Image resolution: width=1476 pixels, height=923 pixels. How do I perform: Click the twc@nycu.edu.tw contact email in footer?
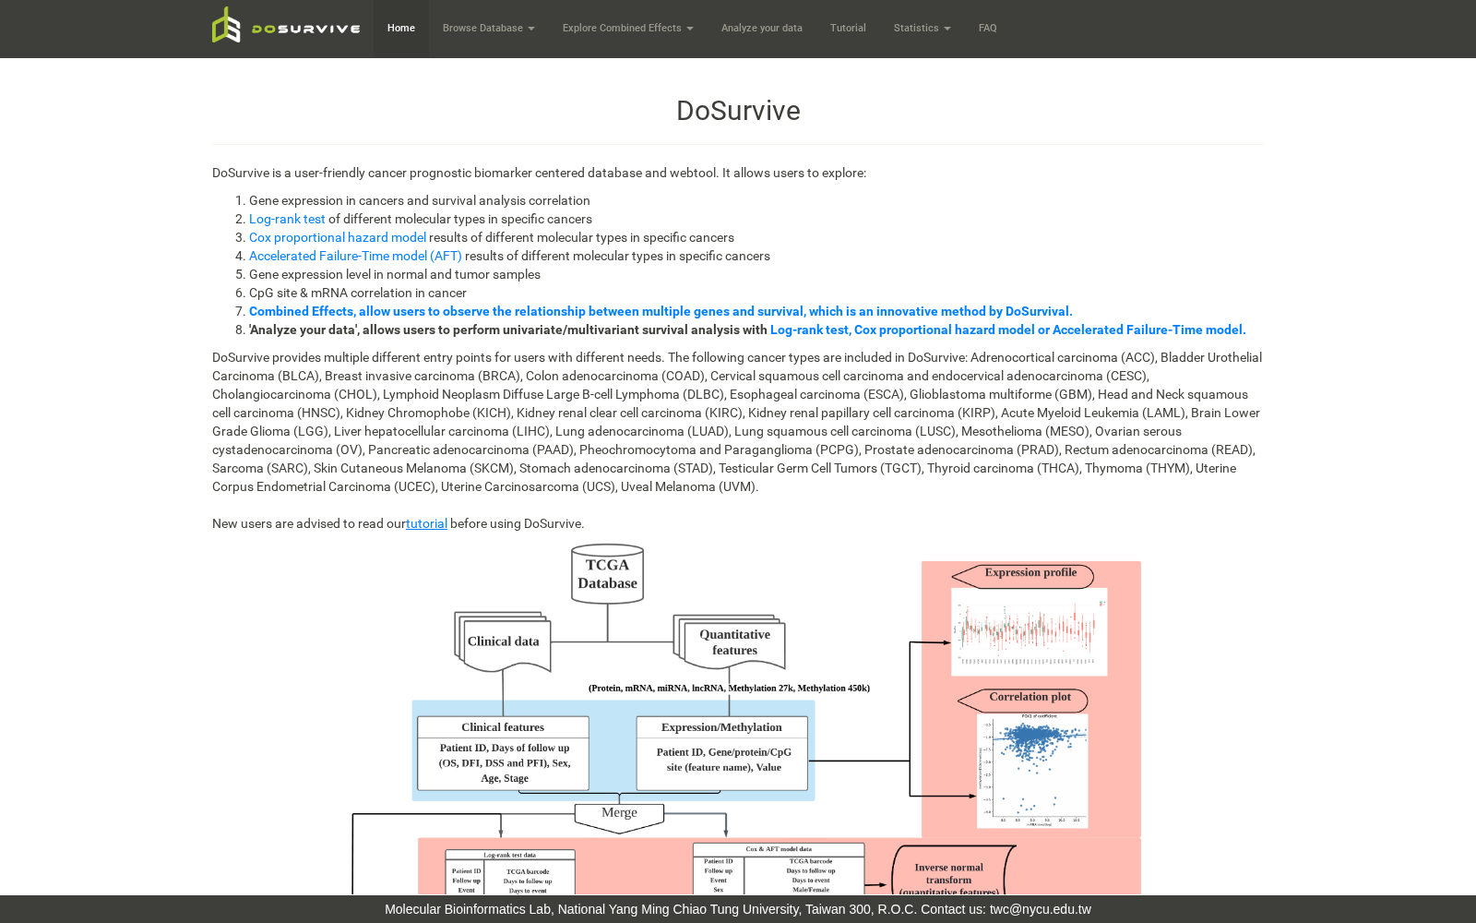pos(1041,909)
